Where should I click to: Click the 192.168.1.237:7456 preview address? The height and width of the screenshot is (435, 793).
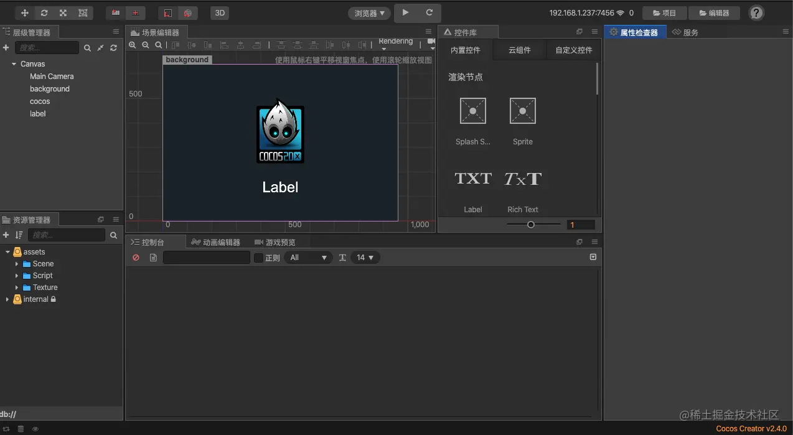tap(581, 13)
